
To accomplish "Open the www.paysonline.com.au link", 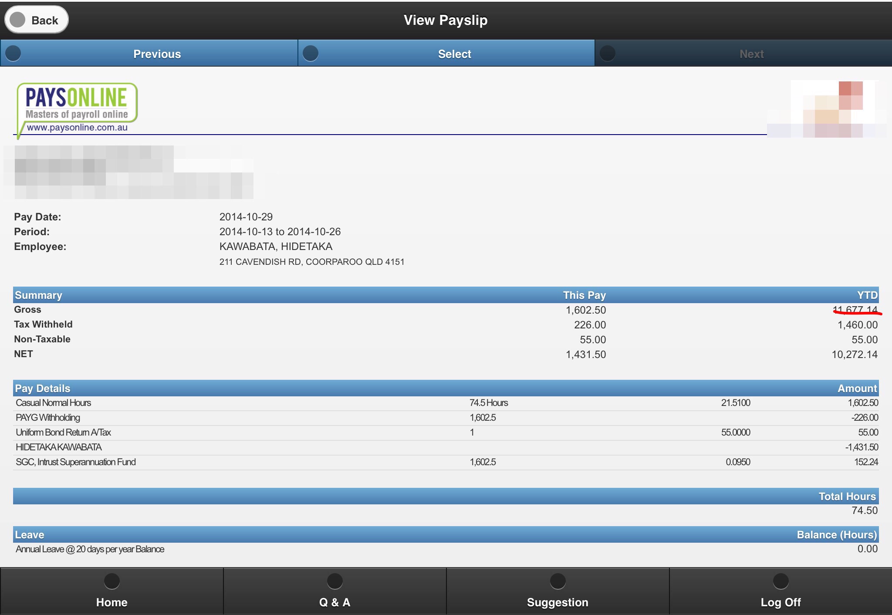I will click(77, 128).
